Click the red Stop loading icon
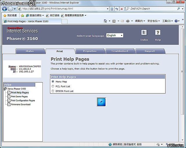 (x=121, y=9)
